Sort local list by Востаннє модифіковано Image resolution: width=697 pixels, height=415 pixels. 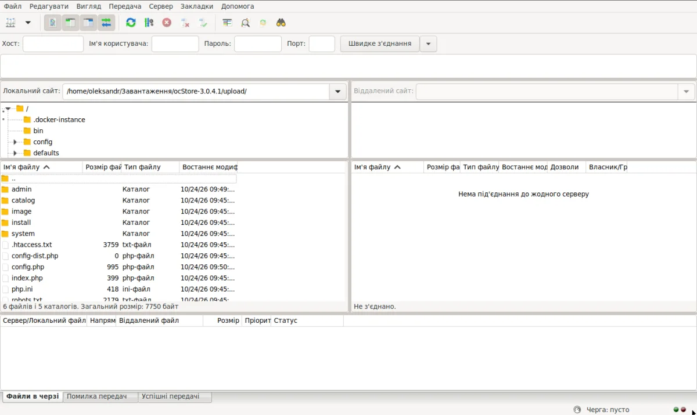tap(209, 167)
